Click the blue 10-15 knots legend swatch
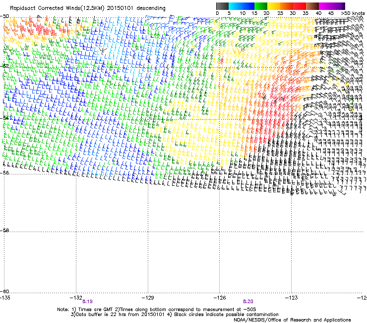This screenshot has width=367, height=323. click(248, 6)
